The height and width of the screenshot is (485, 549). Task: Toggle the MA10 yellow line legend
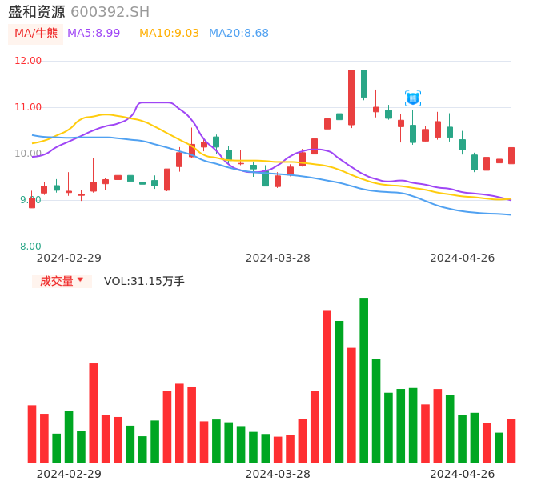[169, 34]
